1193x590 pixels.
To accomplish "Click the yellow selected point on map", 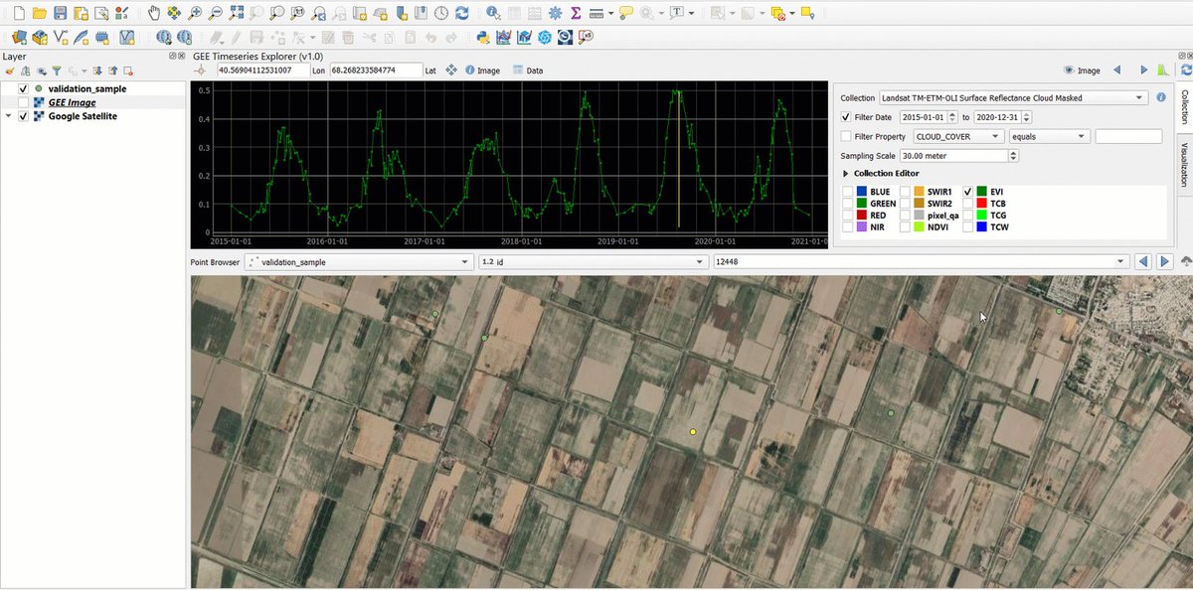I will pos(693,432).
